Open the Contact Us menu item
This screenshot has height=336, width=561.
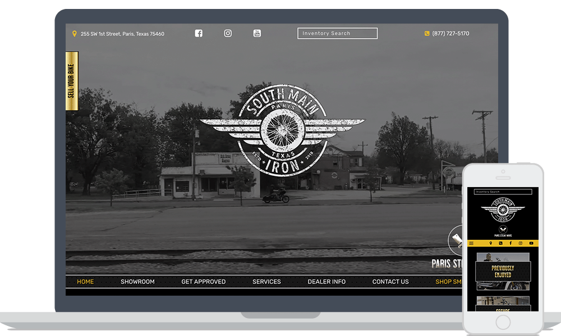390,282
